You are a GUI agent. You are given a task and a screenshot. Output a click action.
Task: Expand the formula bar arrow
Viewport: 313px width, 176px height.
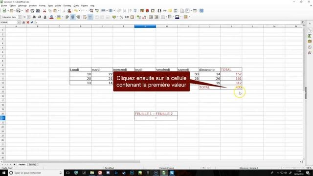pyautogui.click(x=303, y=22)
